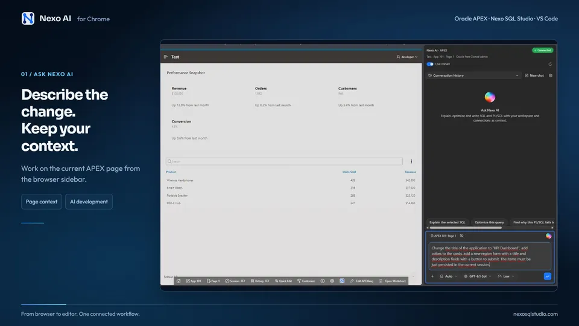Image resolution: width=579 pixels, height=326 pixels.
Task: Click the Page context tag
Action: pos(42,202)
